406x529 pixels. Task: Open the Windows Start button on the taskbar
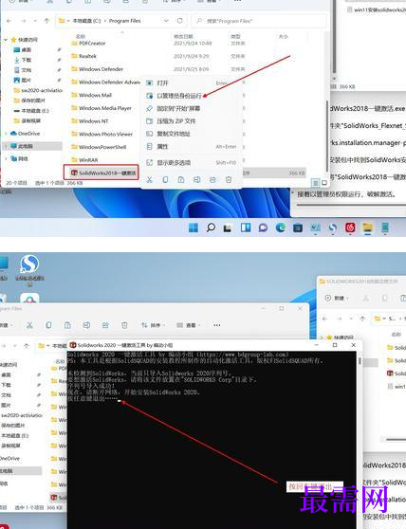194,228
